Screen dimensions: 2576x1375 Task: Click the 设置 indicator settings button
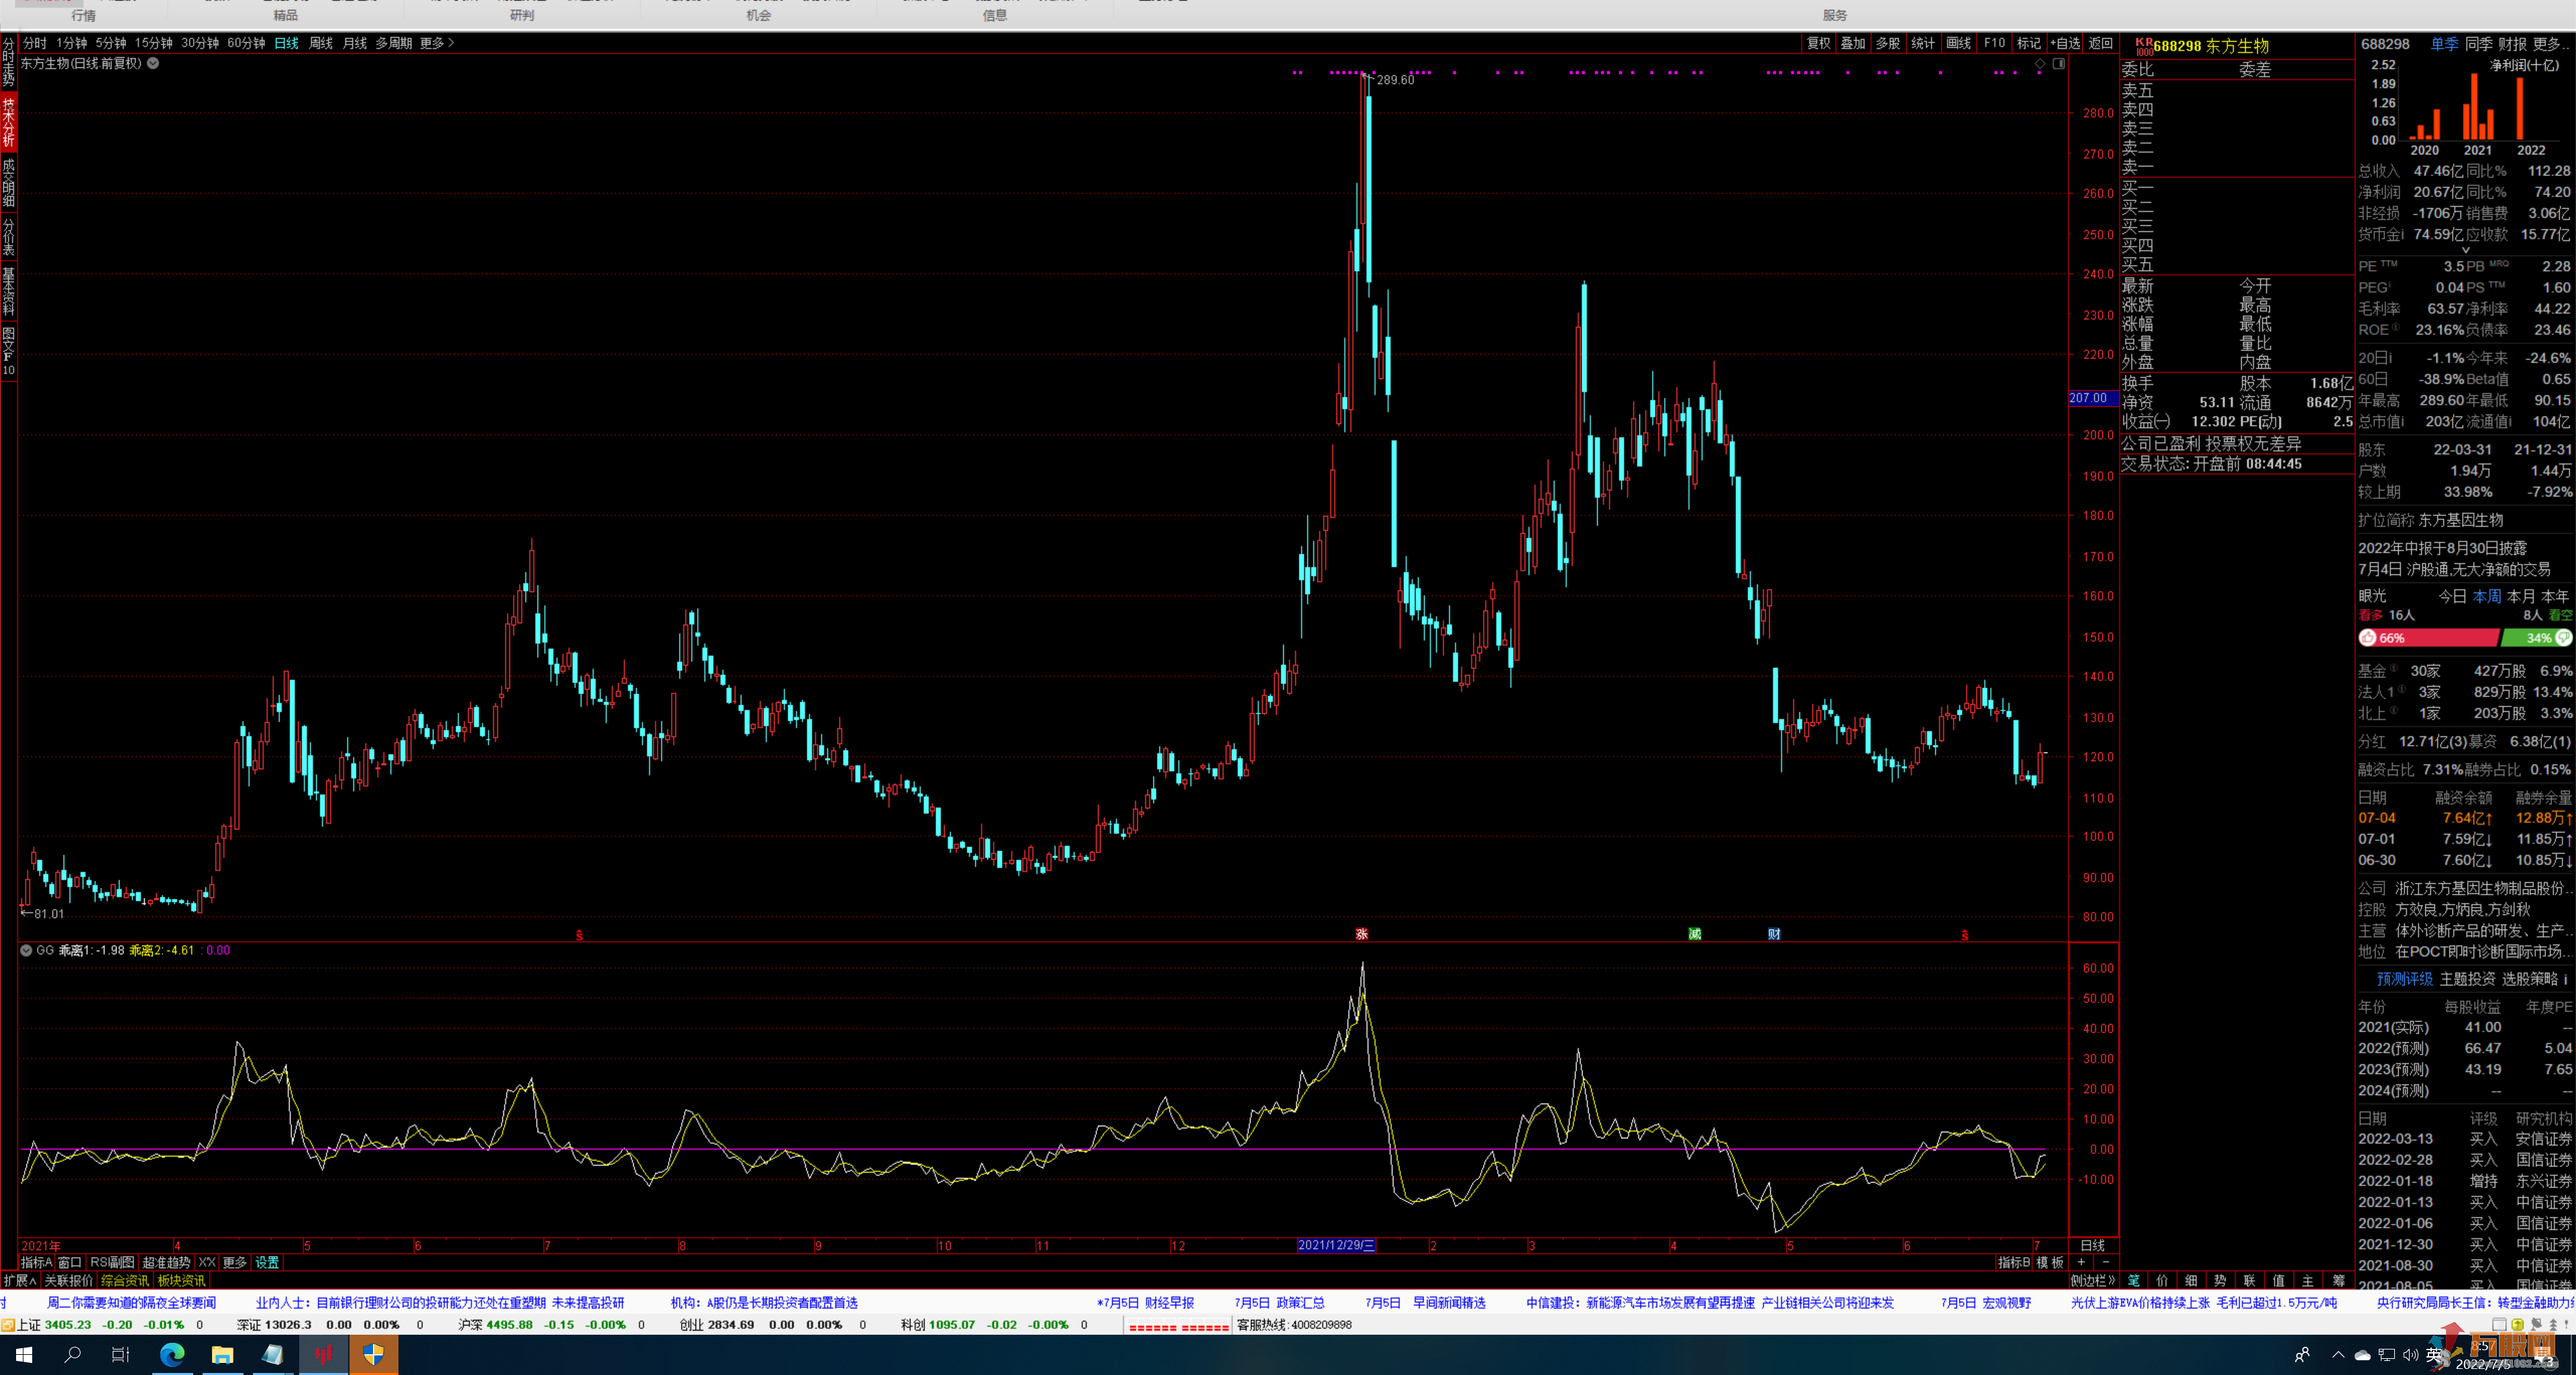[x=267, y=1262]
